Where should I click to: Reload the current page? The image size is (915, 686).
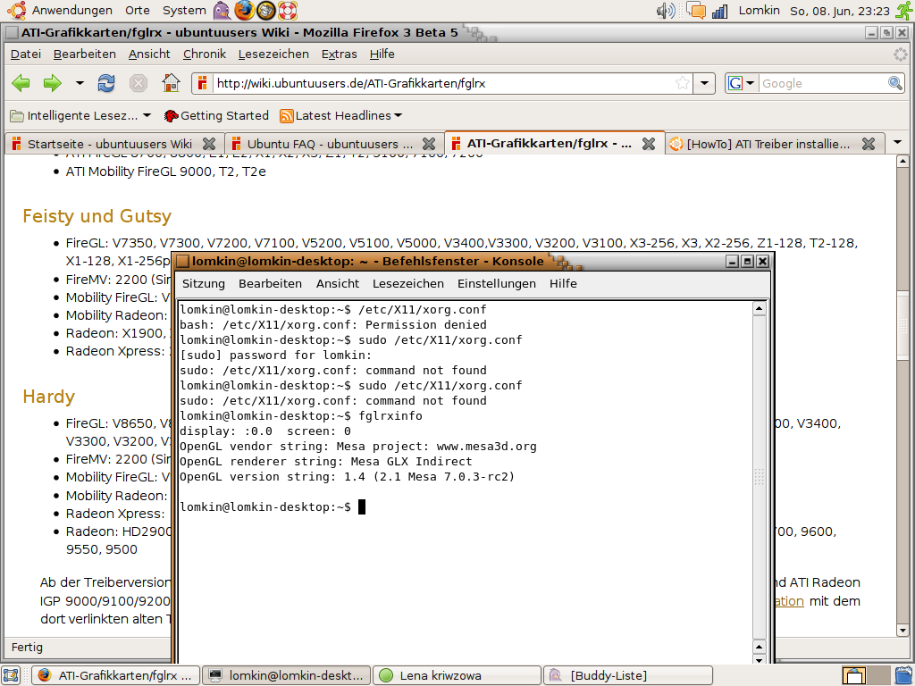(106, 83)
